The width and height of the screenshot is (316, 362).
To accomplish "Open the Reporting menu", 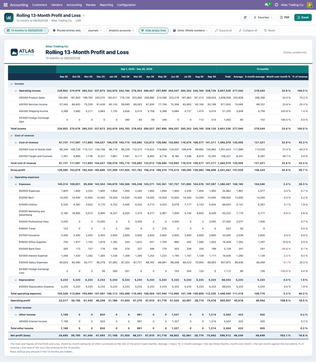I will (x=106, y=5).
